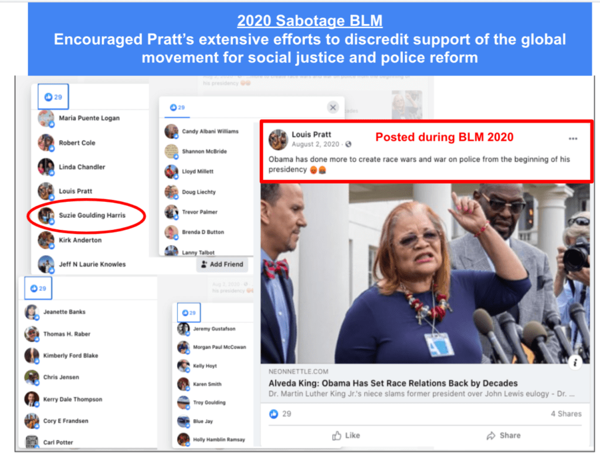The image size is (600, 455).
Task: View the 4 Shares count
Action: [x=566, y=414]
